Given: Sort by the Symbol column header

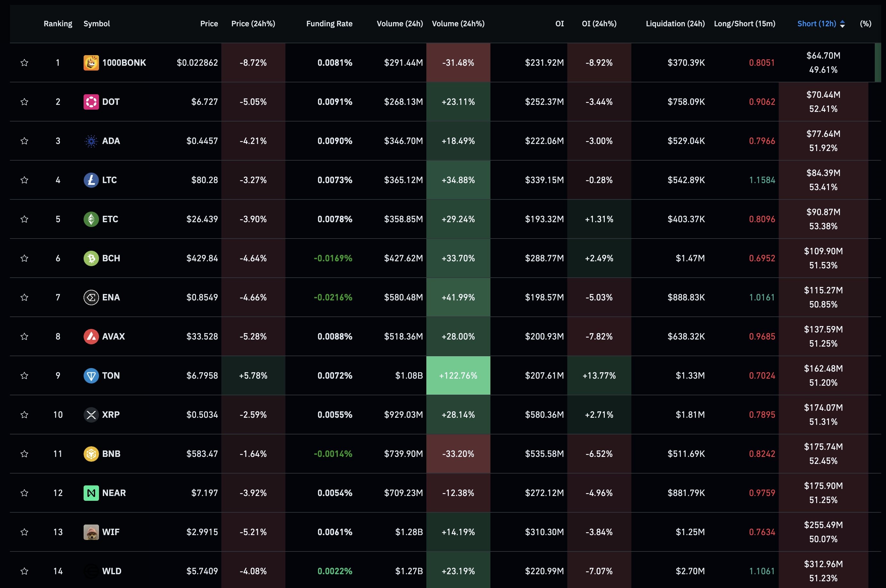Looking at the screenshot, I should point(97,24).
